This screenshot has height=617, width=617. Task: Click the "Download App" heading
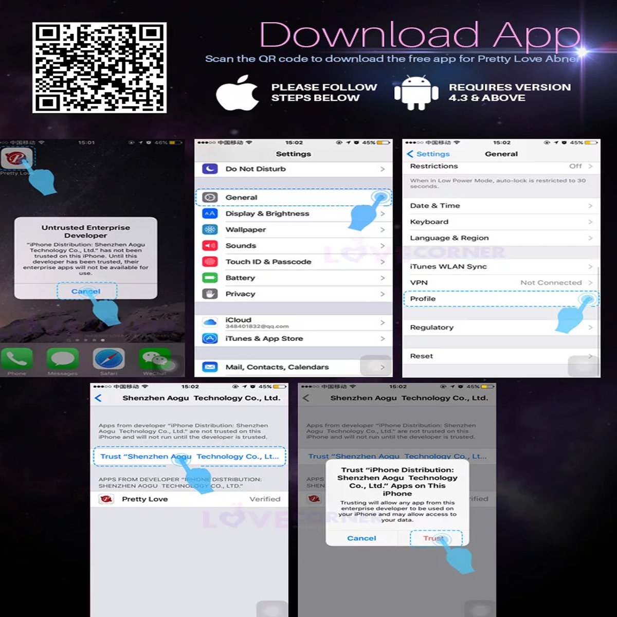421,35
